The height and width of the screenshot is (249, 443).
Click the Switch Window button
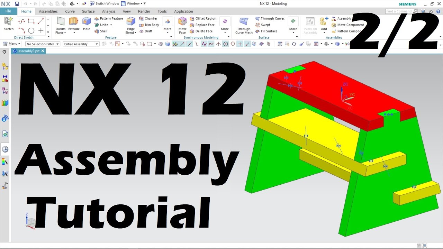(x=105, y=4)
